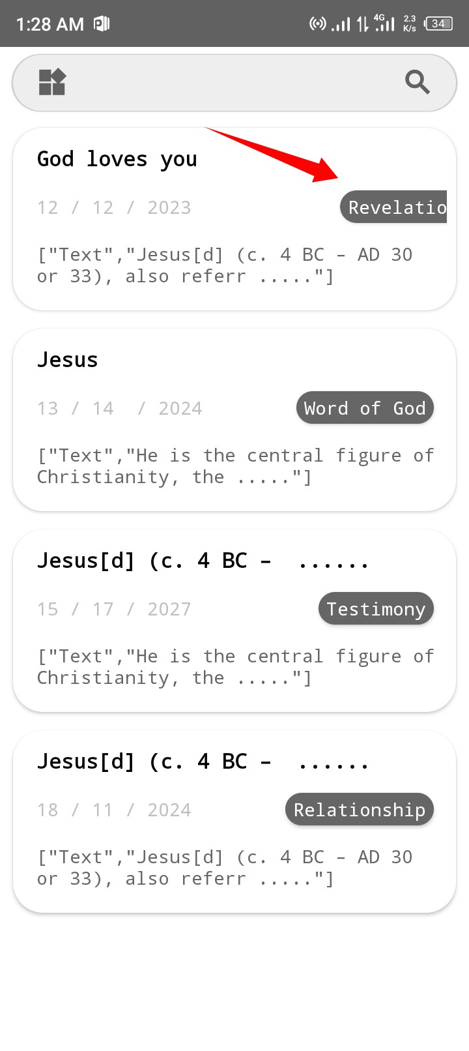Select the Word of God tag
Image resolution: width=469 pixels, height=1051 pixels.
[365, 408]
